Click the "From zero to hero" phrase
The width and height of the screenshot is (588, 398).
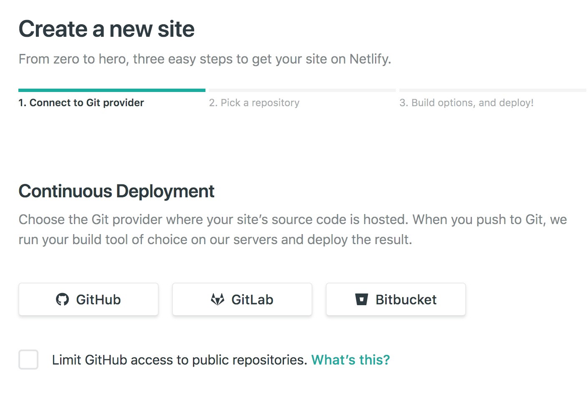click(x=73, y=59)
